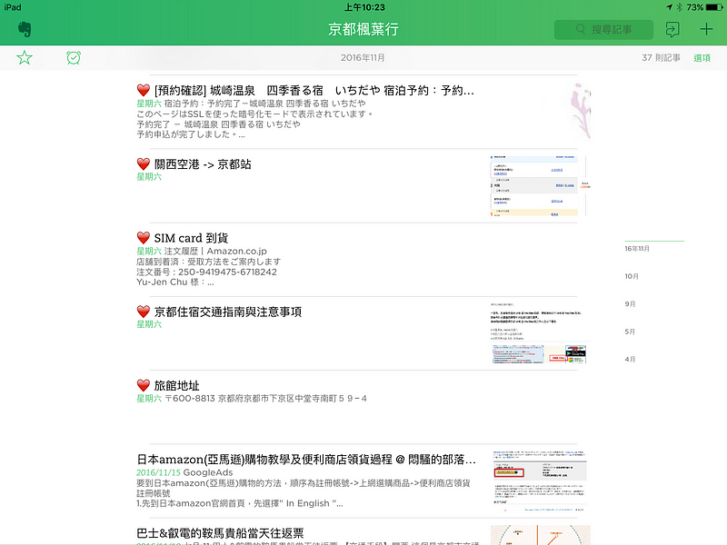Open the 京都住宿交通指南與注意事項 note

(228, 312)
